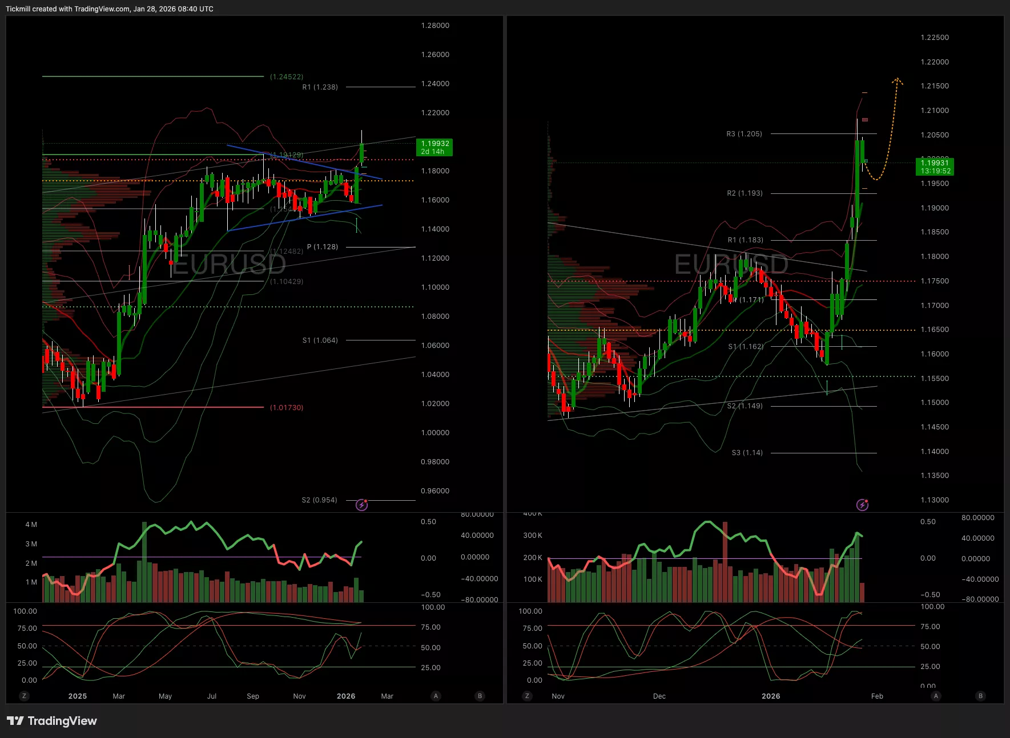
Task: Click the green 1.19932 price label on left chart
Action: tap(435, 147)
